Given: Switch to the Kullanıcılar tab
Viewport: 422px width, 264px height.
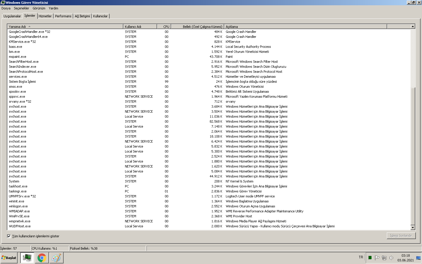Looking at the screenshot, I should 101,16.
